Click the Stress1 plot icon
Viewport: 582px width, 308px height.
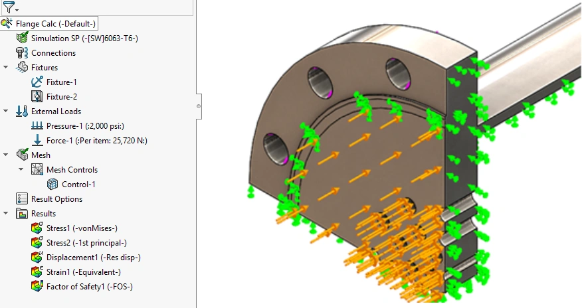(37, 228)
